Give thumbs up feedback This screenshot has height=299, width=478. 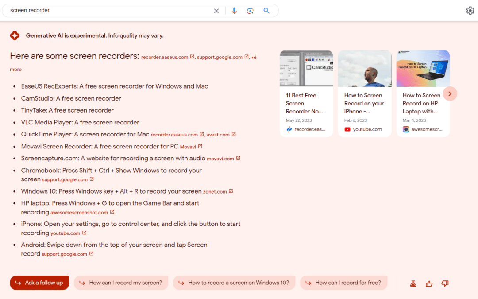pos(429,284)
